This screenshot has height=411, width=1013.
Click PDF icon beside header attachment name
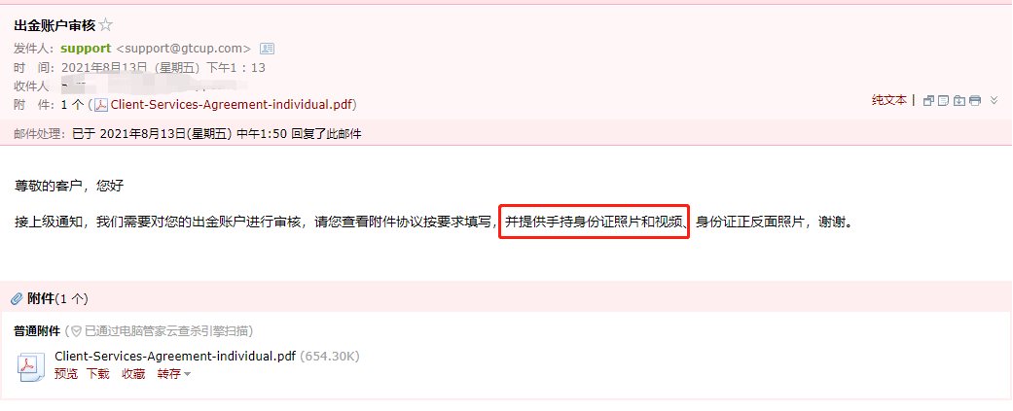point(101,105)
